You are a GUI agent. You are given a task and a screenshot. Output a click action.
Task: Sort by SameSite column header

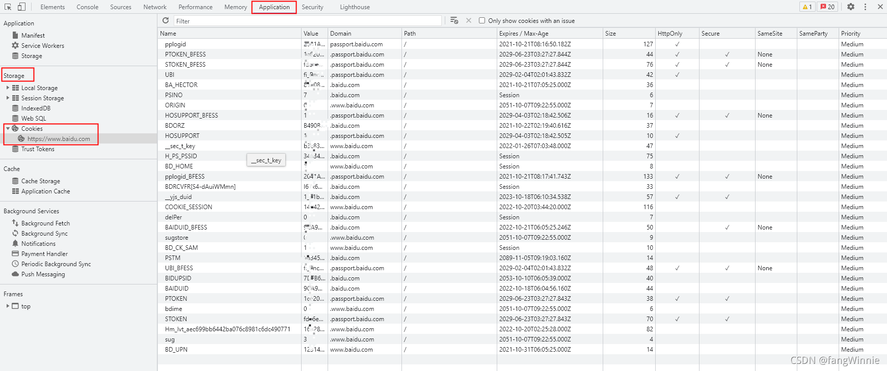776,34
